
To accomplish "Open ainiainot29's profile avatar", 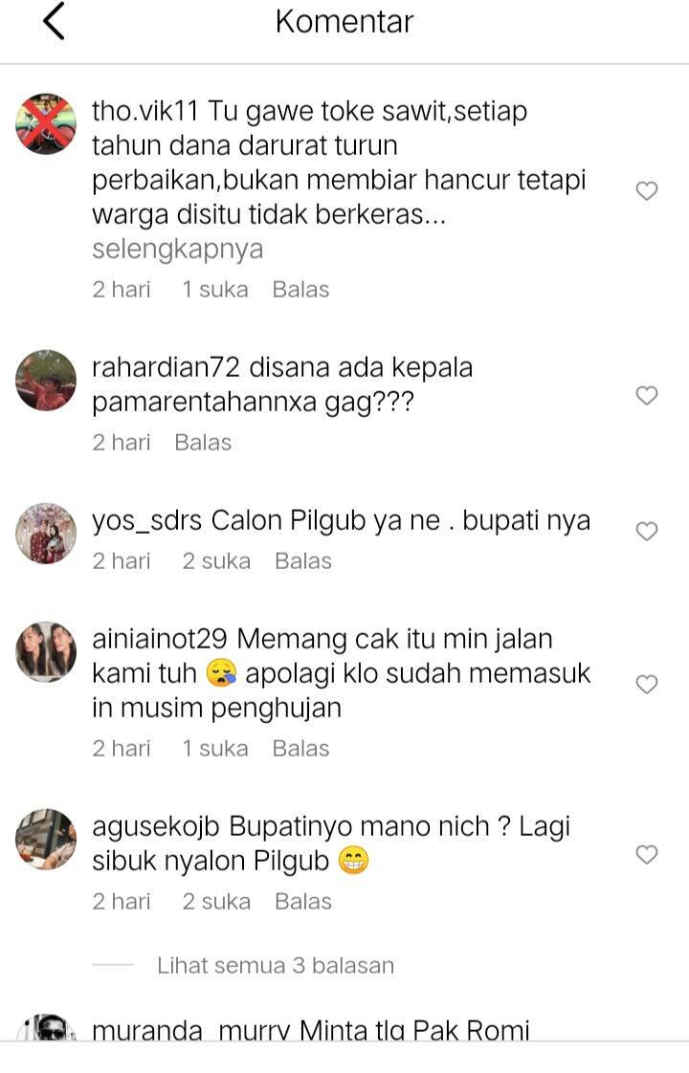I will tap(46, 651).
